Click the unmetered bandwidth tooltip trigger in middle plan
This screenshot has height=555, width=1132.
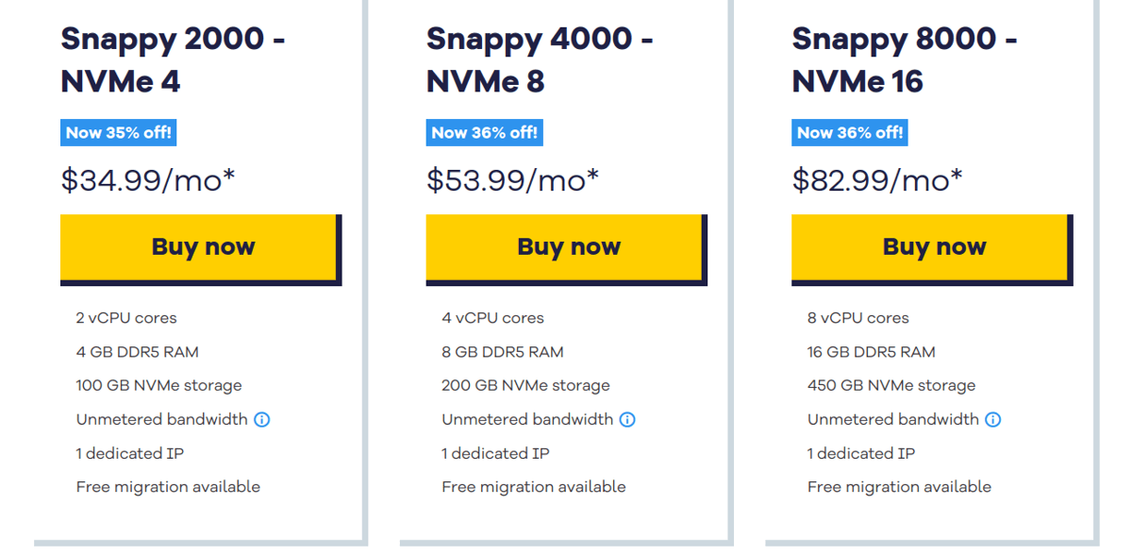(627, 419)
